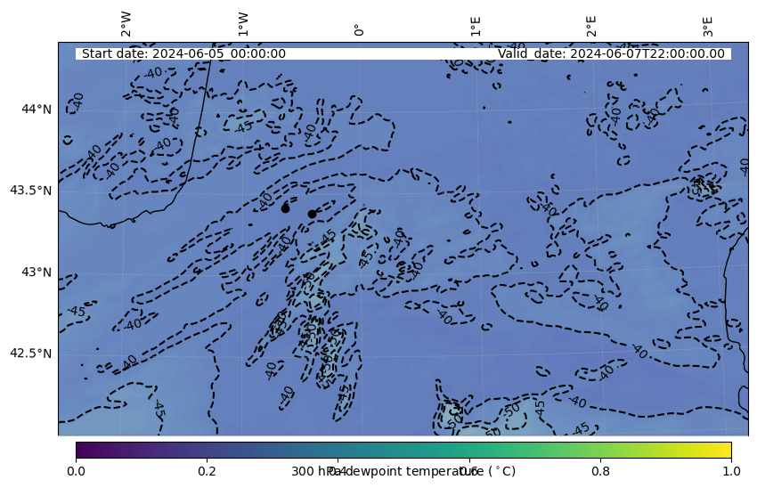Choose the 42.5°N latitude label
The height and width of the screenshot is (496, 757).
(30, 354)
